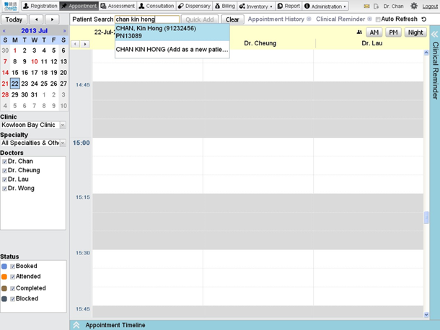
Task: Click the refresh arrow next to Auto Refresh
Action: point(424,19)
